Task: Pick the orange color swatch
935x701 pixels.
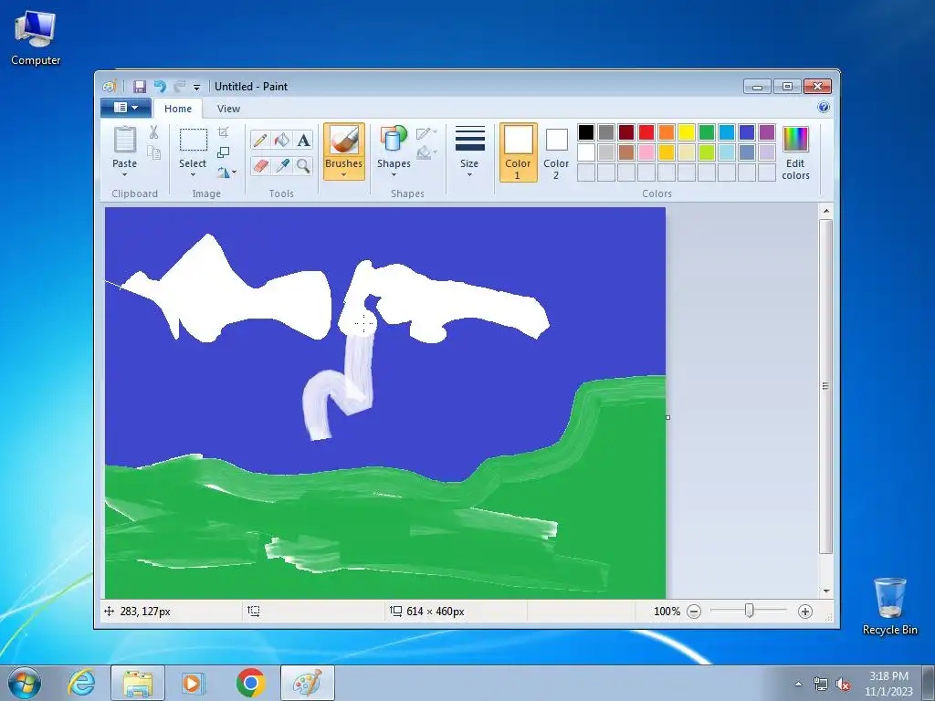Action: (667, 132)
